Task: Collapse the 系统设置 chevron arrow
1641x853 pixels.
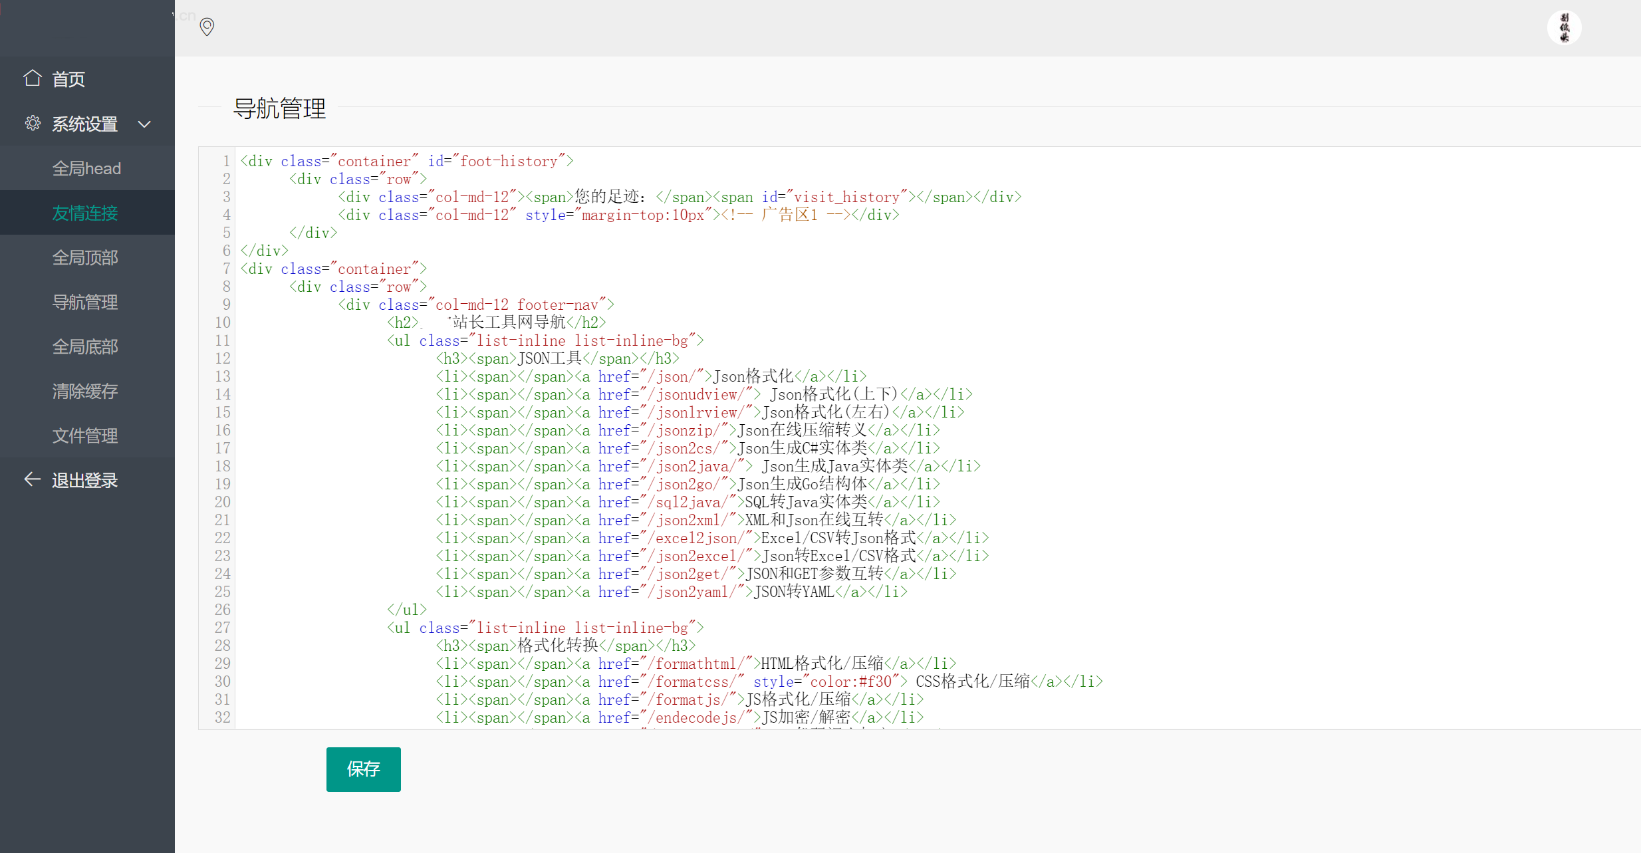Action: (x=144, y=124)
